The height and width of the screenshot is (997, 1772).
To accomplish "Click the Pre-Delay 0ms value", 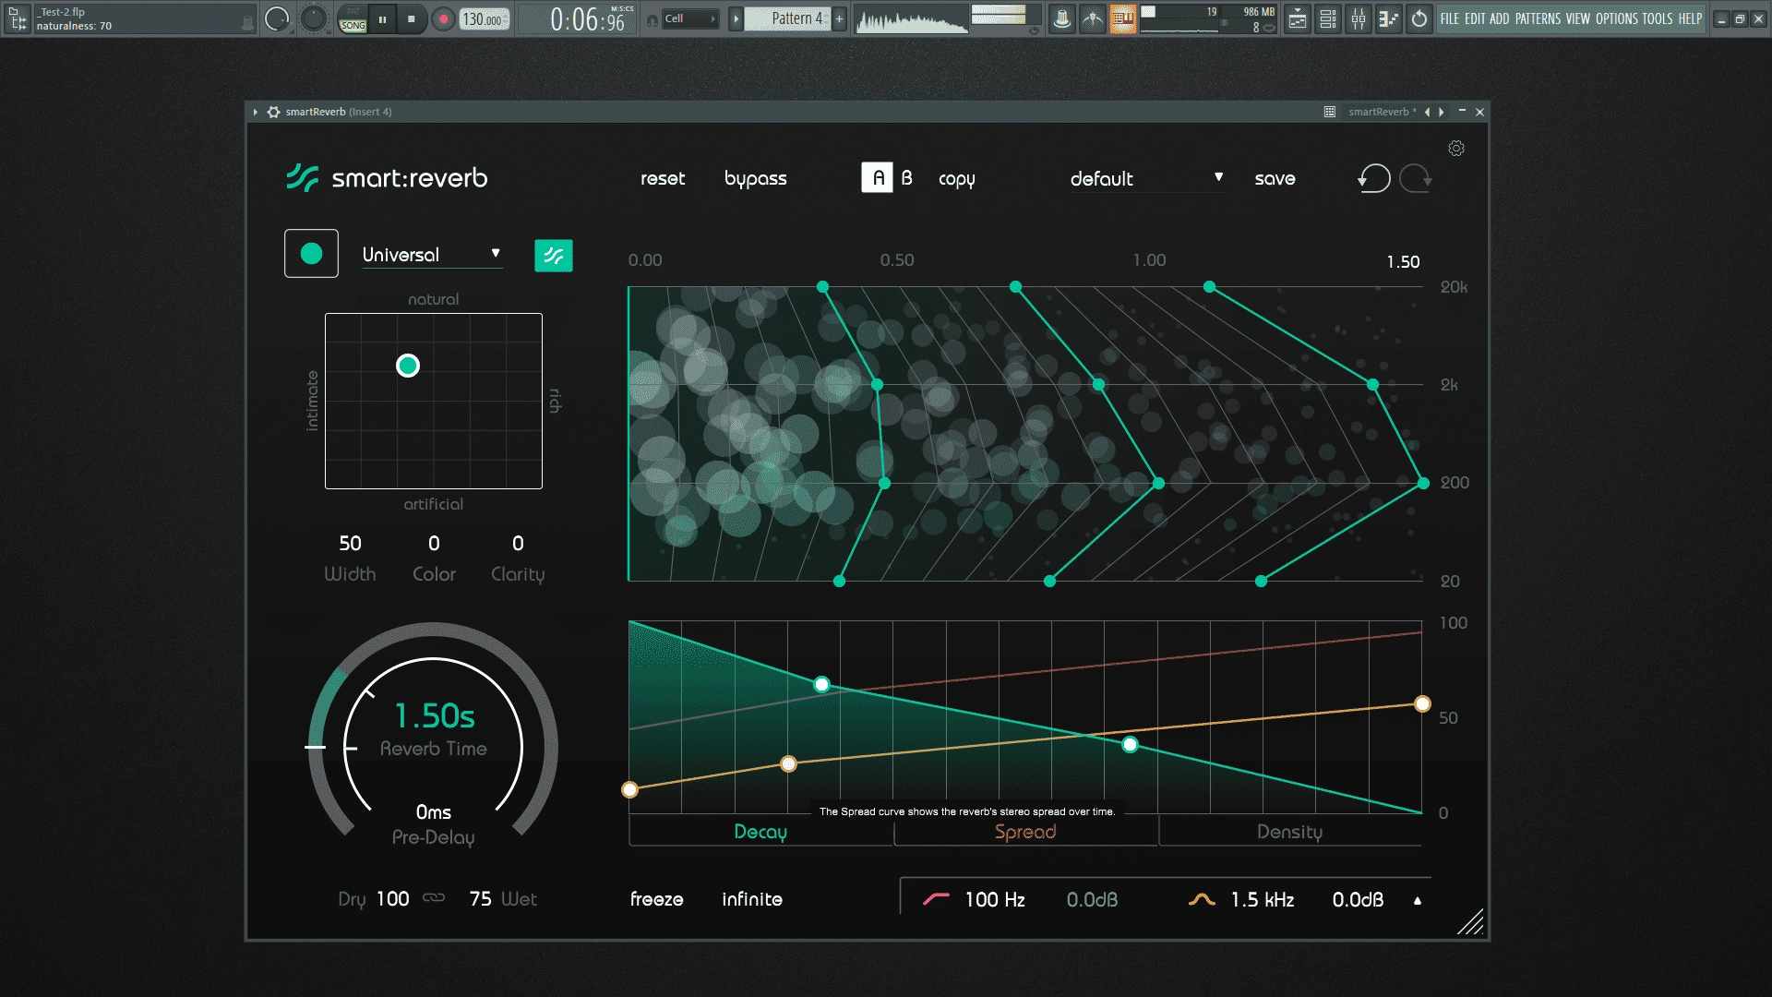I will 434,812.
